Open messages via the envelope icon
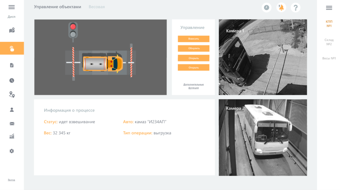 (x=12, y=124)
